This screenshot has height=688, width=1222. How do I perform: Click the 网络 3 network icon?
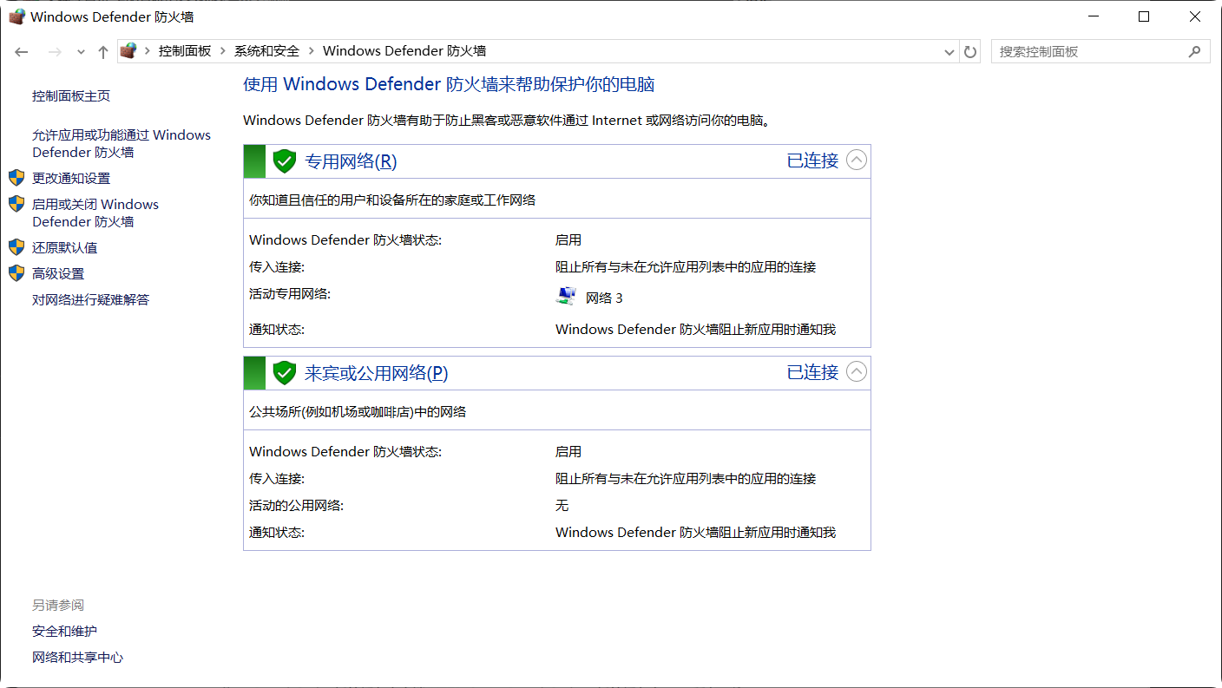[566, 297]
